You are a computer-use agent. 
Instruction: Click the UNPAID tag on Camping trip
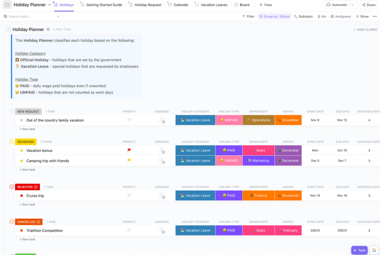[x=229, y=160]
